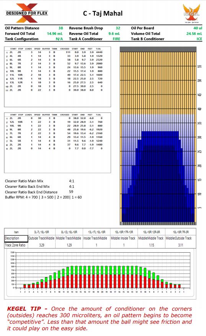Click the Outside Track:Middle description cell
This screenshot has height=336, width=206.
[41, 238]
